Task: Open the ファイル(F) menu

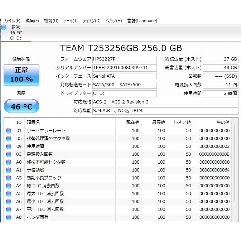Action: 12,21
